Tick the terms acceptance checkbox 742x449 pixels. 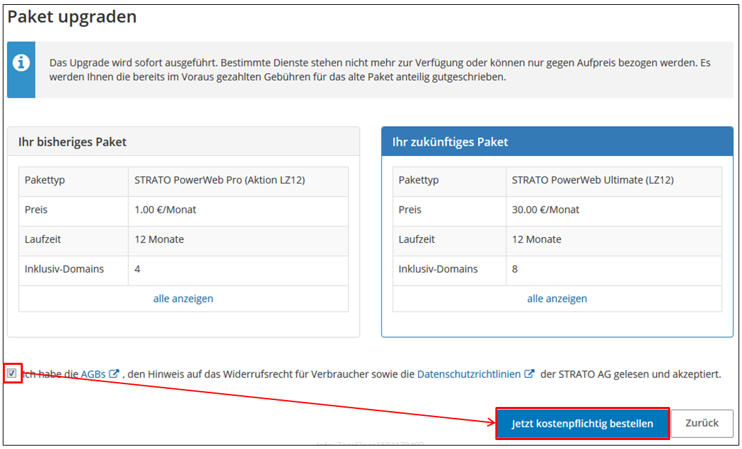[12, 373]
